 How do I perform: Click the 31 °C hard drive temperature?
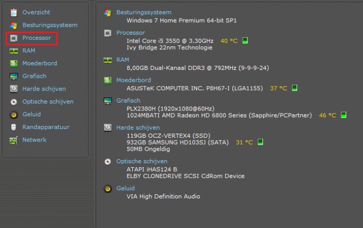pyautogui.click(x=244, y=142)
